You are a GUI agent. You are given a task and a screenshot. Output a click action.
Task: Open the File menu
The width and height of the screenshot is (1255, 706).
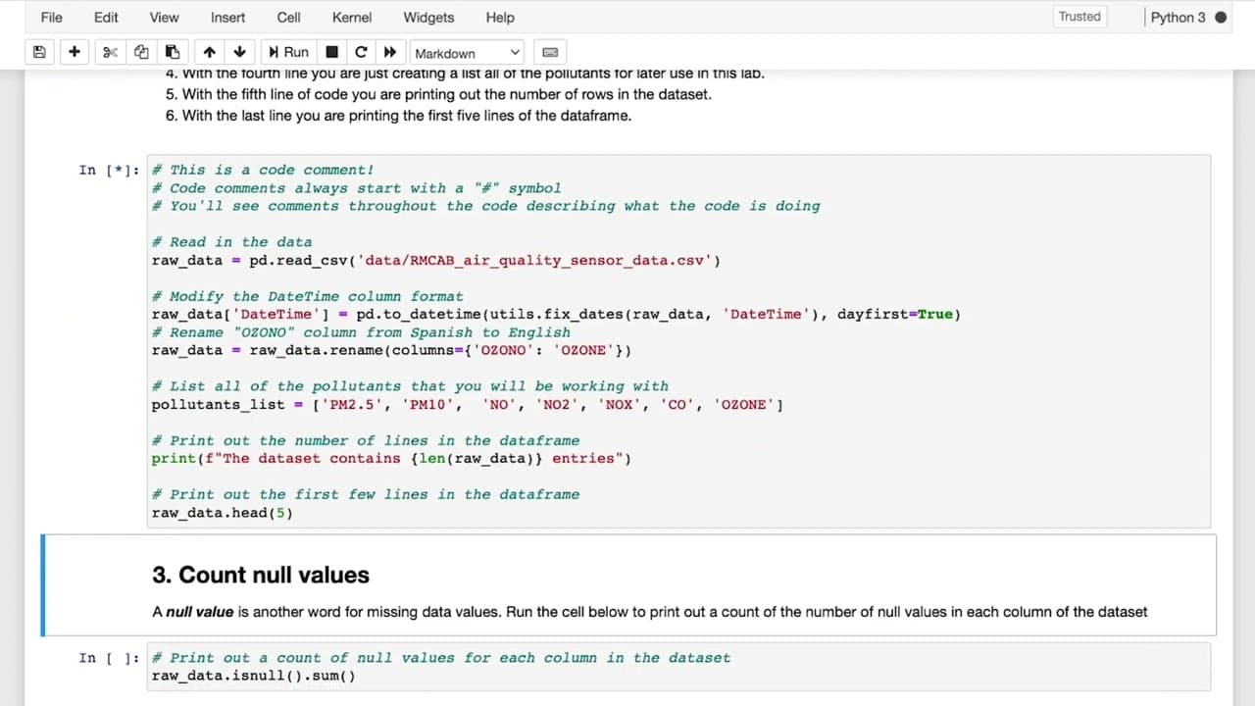click(51, 17)
